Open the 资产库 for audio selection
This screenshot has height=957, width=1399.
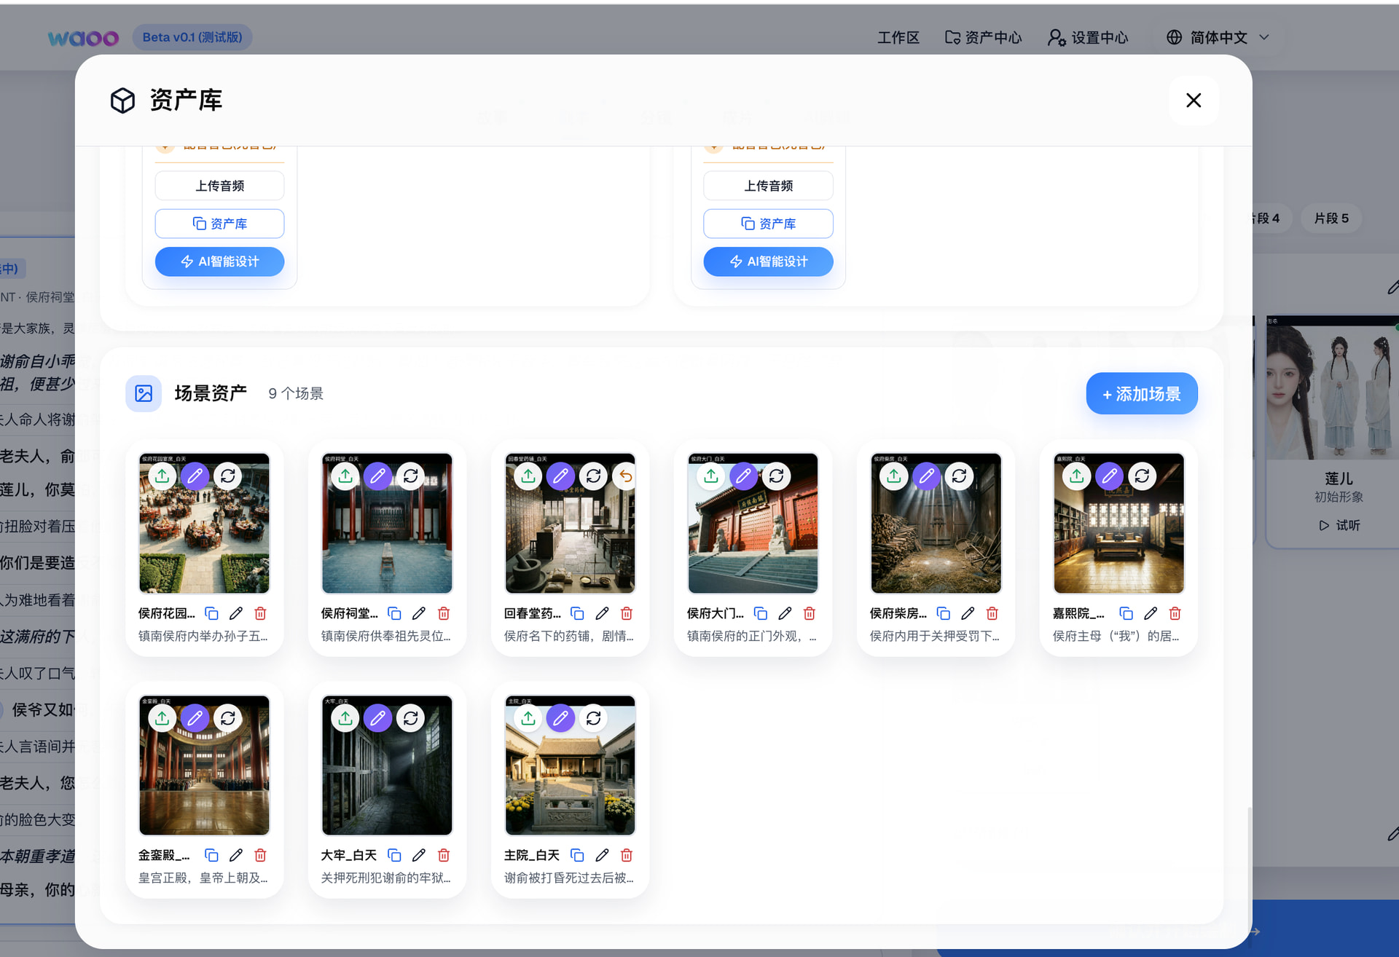point(219,223)
